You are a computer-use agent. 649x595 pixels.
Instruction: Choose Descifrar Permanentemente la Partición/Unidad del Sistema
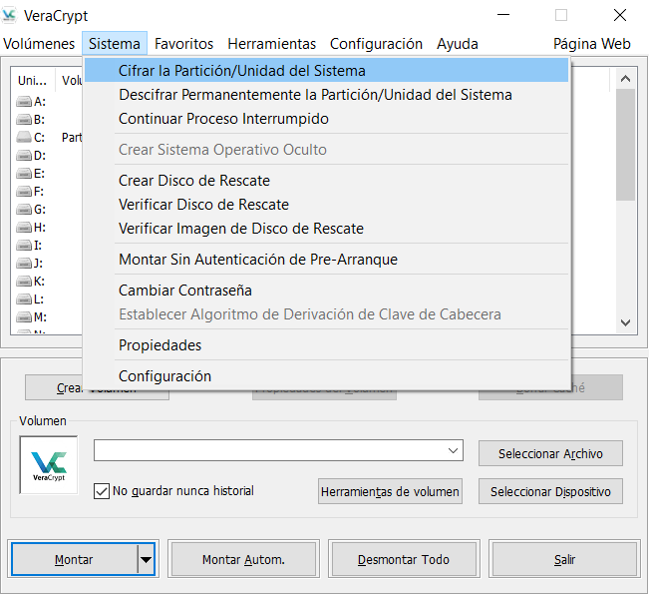pyautogui.click(x=326, y=95)
